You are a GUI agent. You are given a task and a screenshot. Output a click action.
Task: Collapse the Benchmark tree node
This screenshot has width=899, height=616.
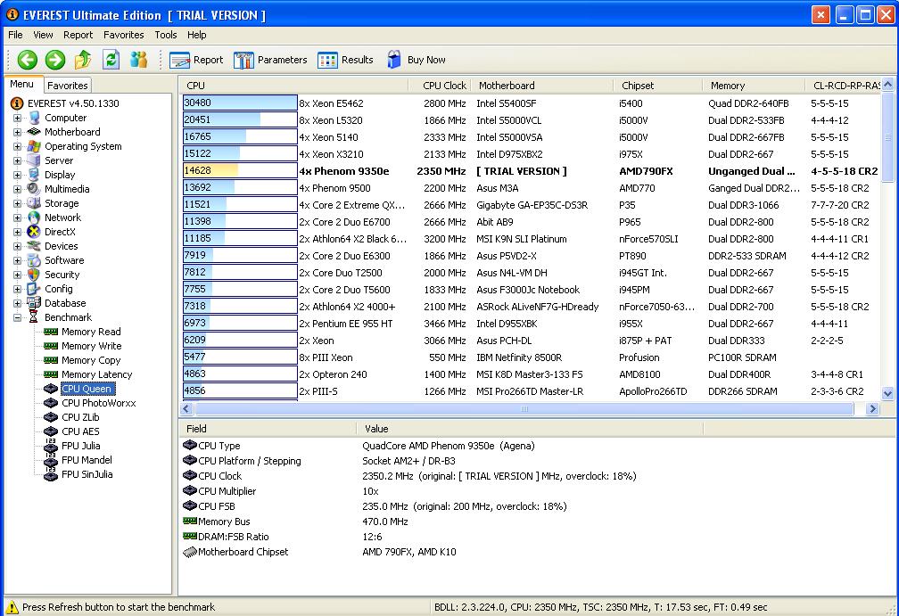click(x=17, y=317)
